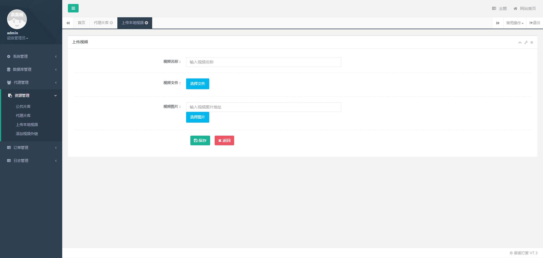The width and height of the screenshot is (543, 258).
Task: Focus the 视频名称 input field
Action: [x=263, y=62]
